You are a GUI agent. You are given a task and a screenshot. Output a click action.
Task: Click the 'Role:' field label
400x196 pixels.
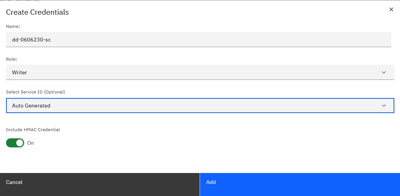point(12,59)
